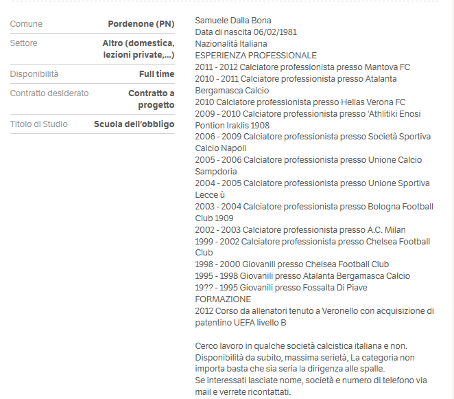Click the name Samuele Dalla Bona
This screenshot has height=399, width=454.
click(x=233, y=21)
